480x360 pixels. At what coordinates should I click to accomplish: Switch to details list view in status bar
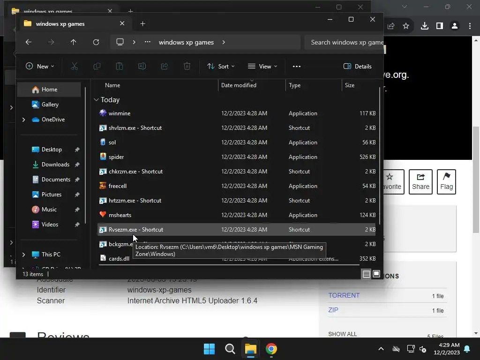tap(367, 274)
